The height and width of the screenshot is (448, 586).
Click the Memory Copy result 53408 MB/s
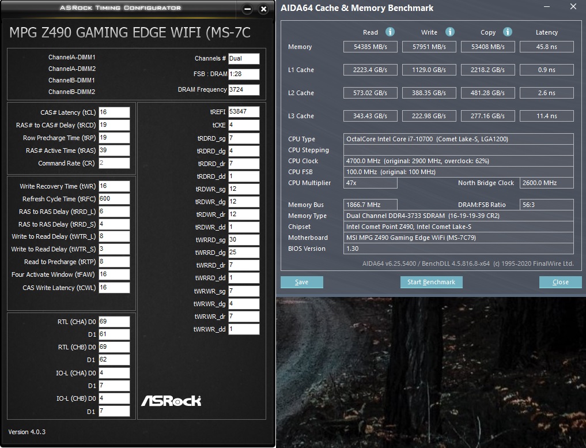pos(487,47)
